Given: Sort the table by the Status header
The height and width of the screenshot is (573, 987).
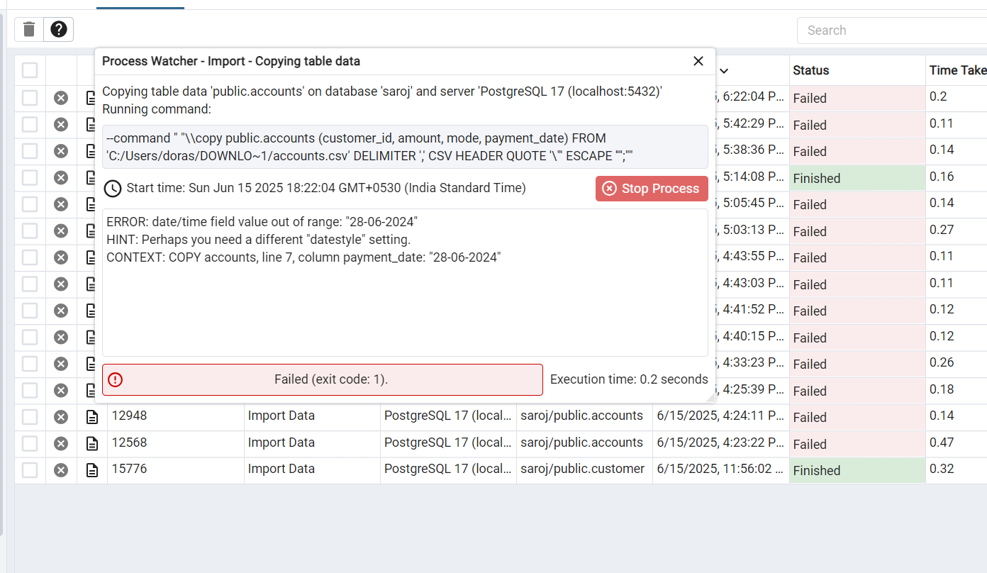Looking at the screenshot, I should coord(811,70).
